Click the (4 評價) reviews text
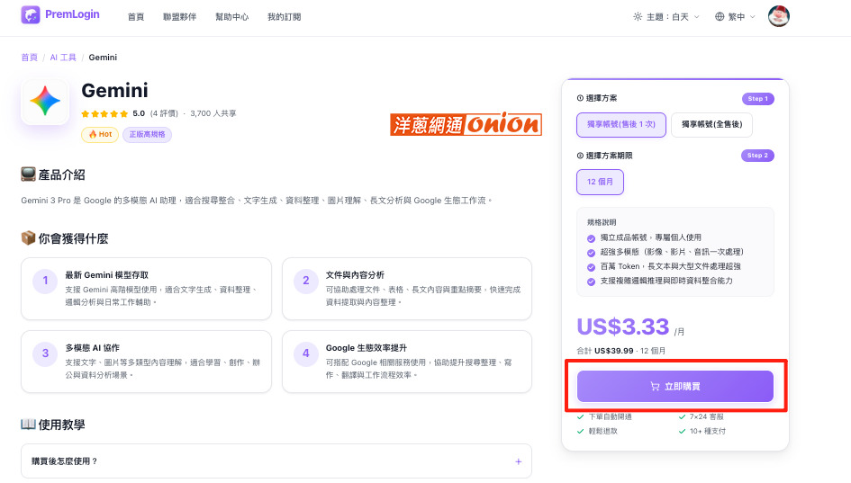851x483 pixels. coord(164,114)
